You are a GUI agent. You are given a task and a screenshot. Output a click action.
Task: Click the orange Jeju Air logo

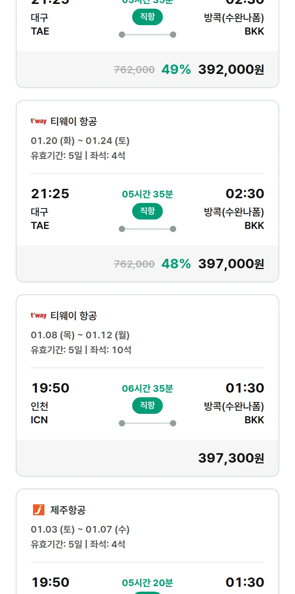point(39,510)
